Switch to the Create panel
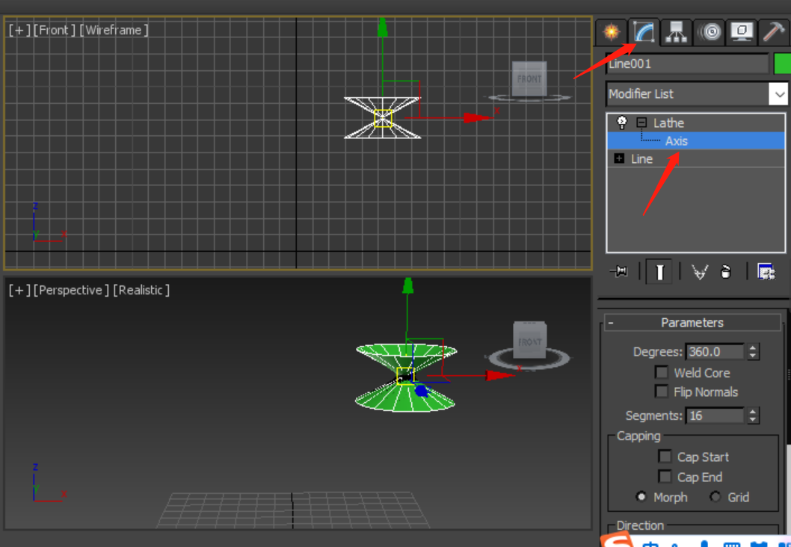The width and height of the screenshot is (791, 547). (612, 31)
